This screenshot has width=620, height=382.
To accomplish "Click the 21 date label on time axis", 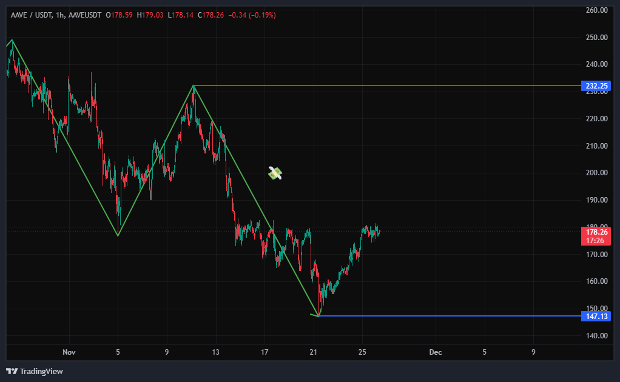I will (313, 352).
